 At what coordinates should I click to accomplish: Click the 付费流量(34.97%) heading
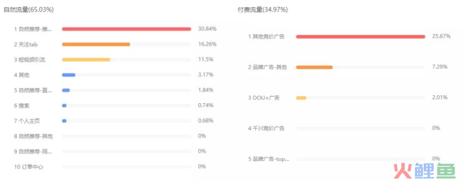pos(262,10)
